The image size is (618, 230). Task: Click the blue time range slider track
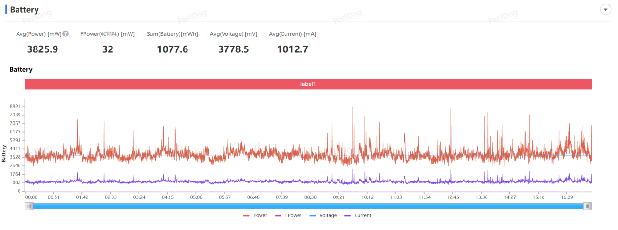coord(308,206)
